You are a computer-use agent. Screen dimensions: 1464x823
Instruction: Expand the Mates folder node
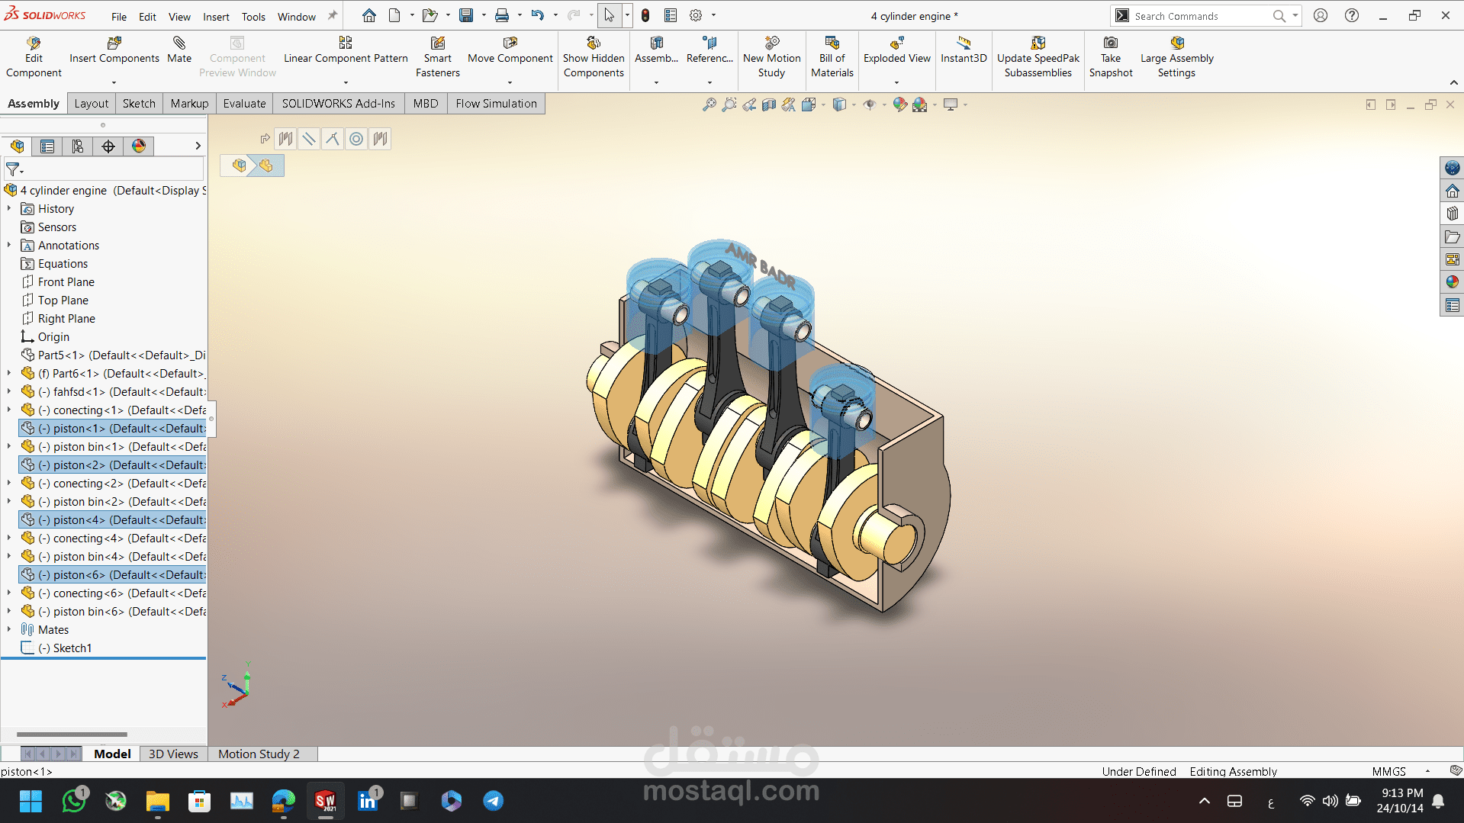click(x=9, y=630)
